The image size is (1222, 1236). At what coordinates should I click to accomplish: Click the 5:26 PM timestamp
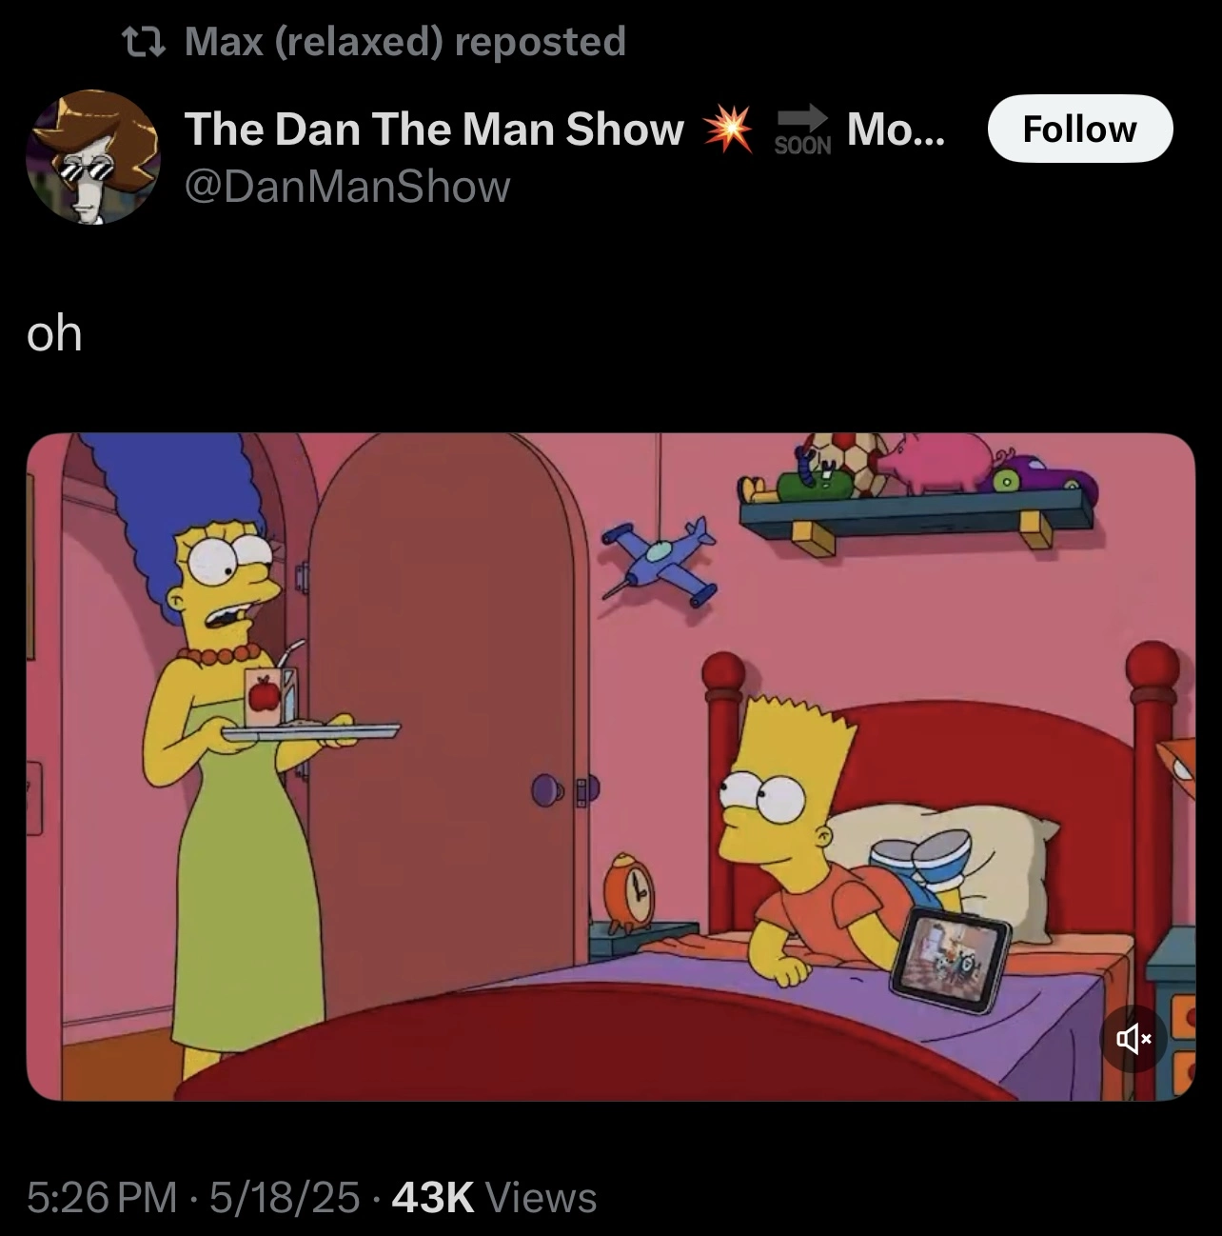pos(102,1198)
